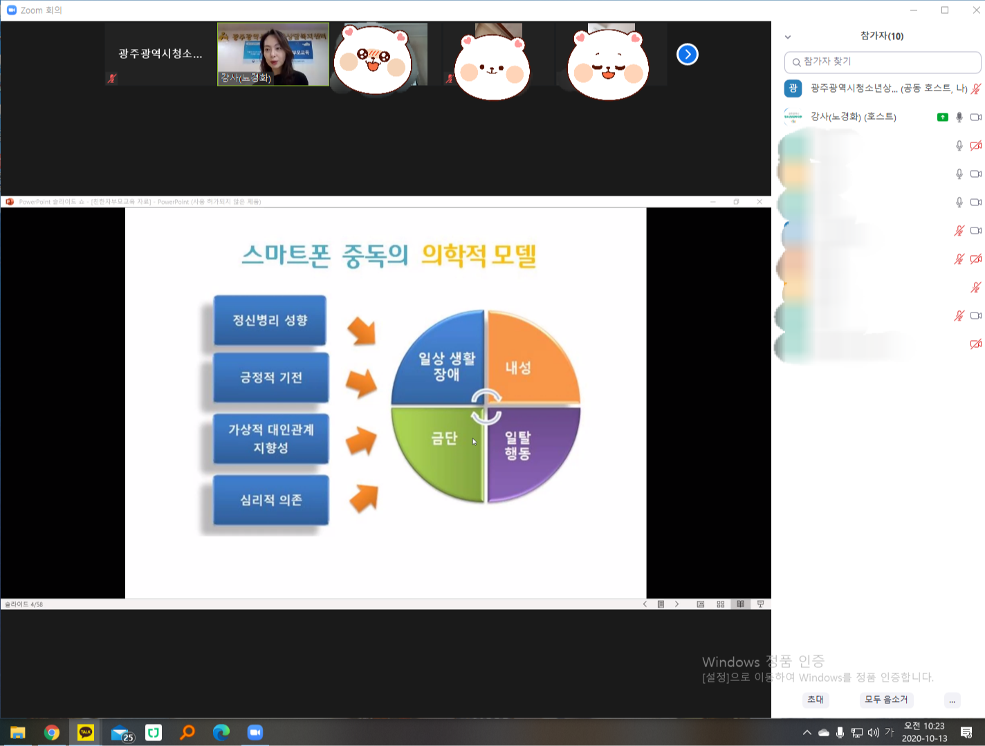This screenshot has height=746, width=985.
Task: Select the 강사(노경화) video thumbnail
Action: point(273,54)
